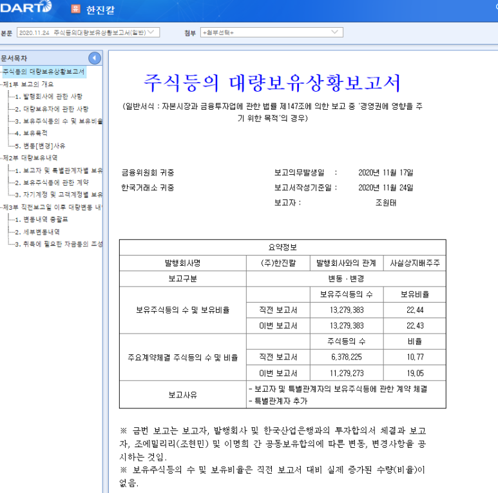Click the 22.44 holding ratio cell
This screenshot has height=493, width=498.
(x=415, y=310)
